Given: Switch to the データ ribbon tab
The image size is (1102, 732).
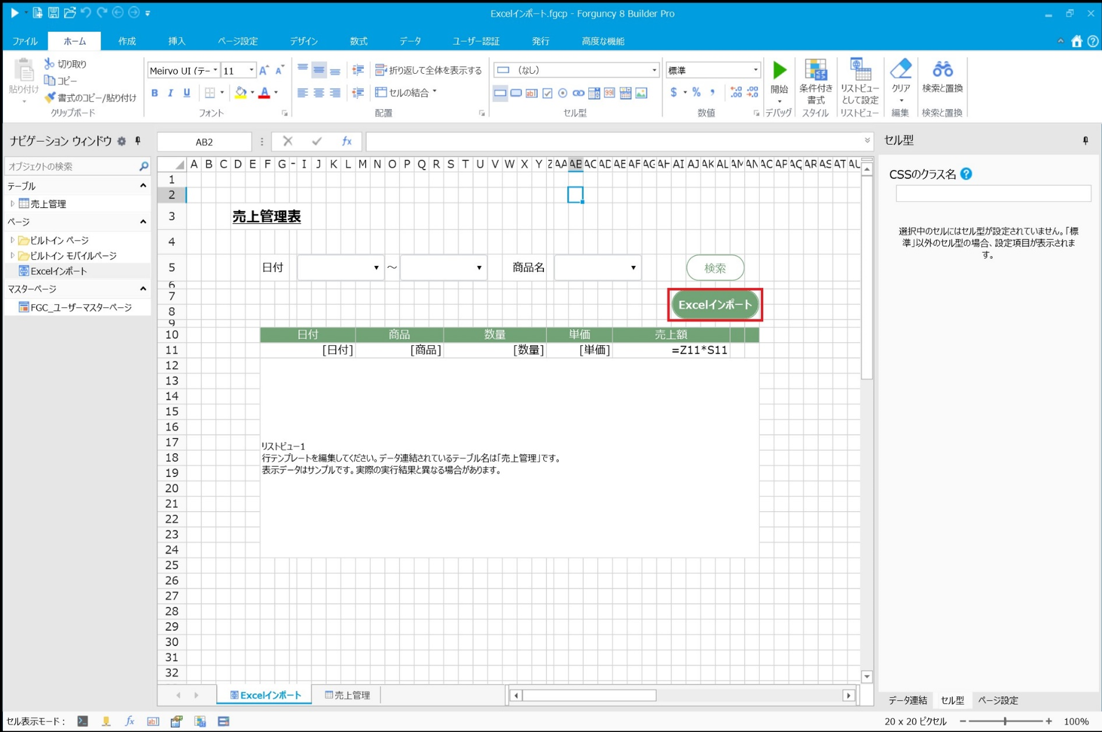Looking at the screenshot, I should [x=410, y=41].
